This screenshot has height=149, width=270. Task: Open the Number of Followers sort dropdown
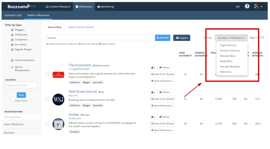pyautogui.click(x=231, y=38)
